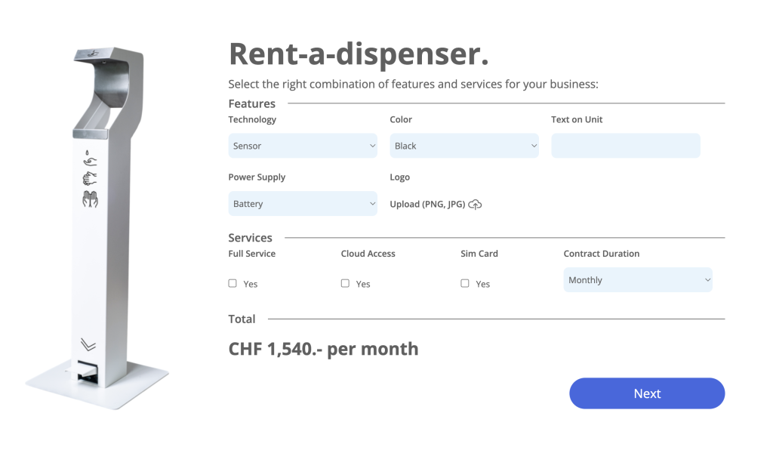Click the Next button
Image resolution: width=773 pixels, height=450 pixels.
pyautogui.click(x=647, y=393)
